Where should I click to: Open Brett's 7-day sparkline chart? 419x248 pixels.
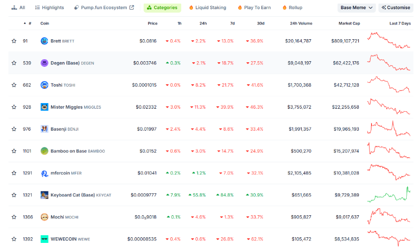389,40
